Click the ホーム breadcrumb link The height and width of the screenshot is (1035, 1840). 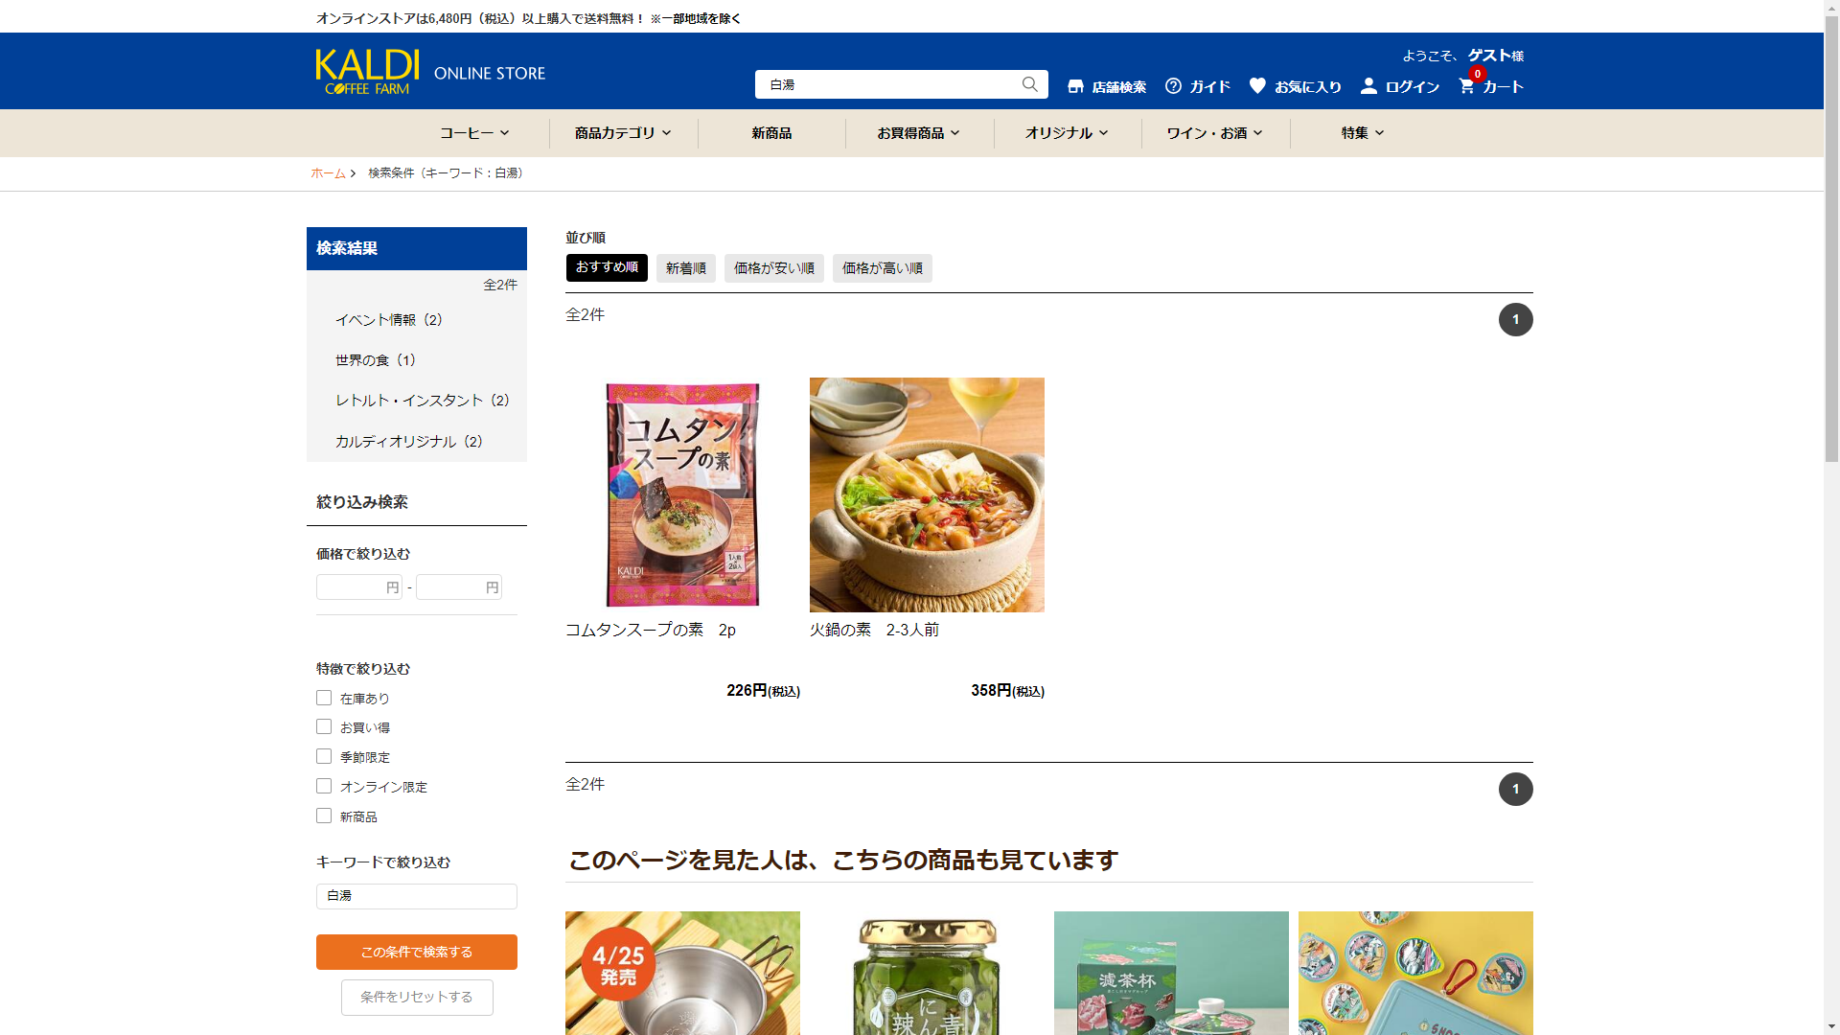tap(328, 173)
